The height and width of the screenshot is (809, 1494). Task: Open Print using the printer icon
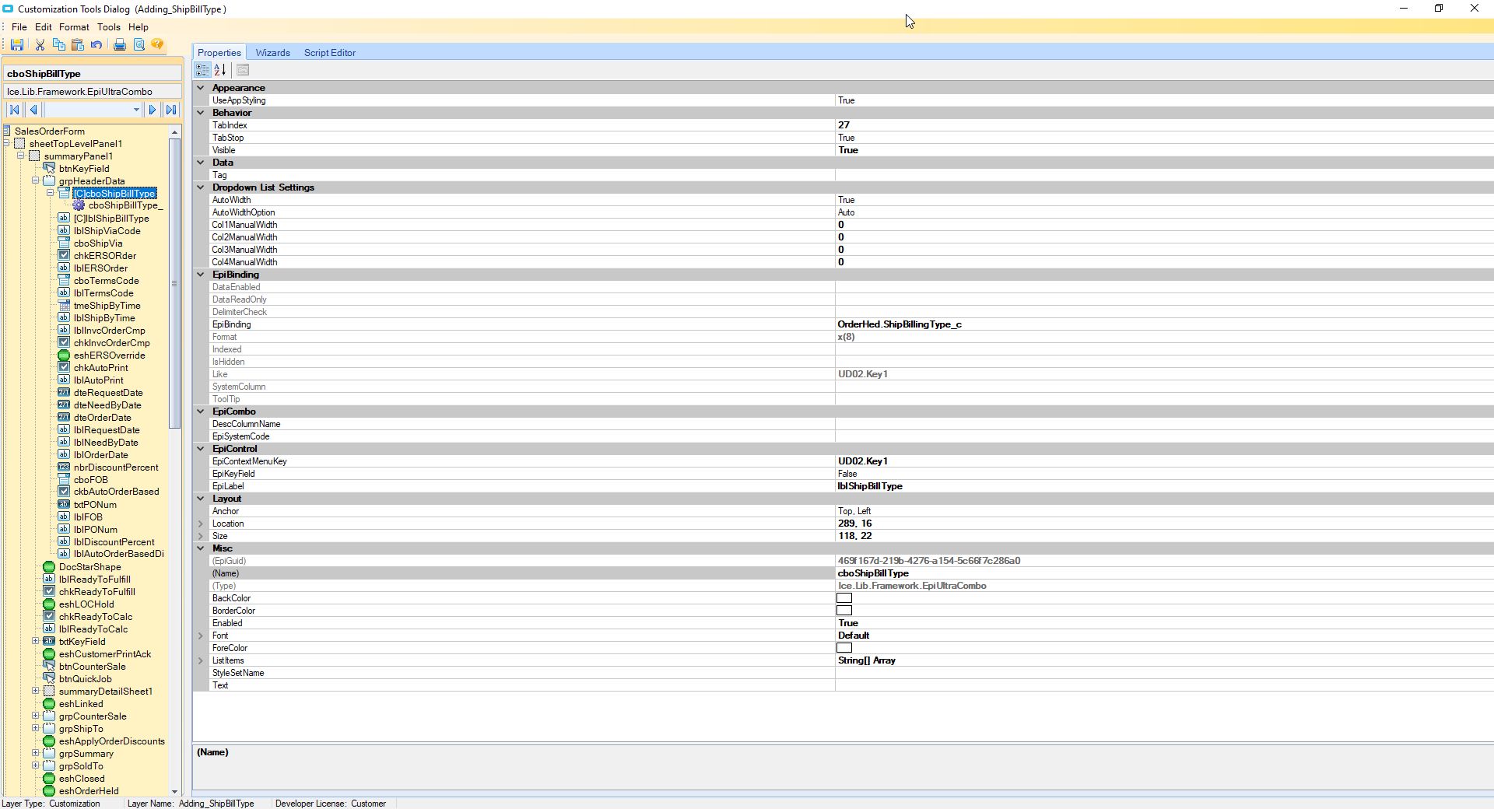tap(119, 44)
